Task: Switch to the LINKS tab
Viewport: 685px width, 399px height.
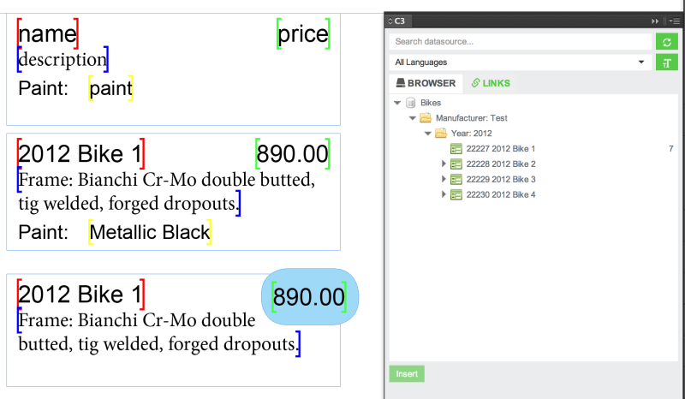Action: click(491, 83)
